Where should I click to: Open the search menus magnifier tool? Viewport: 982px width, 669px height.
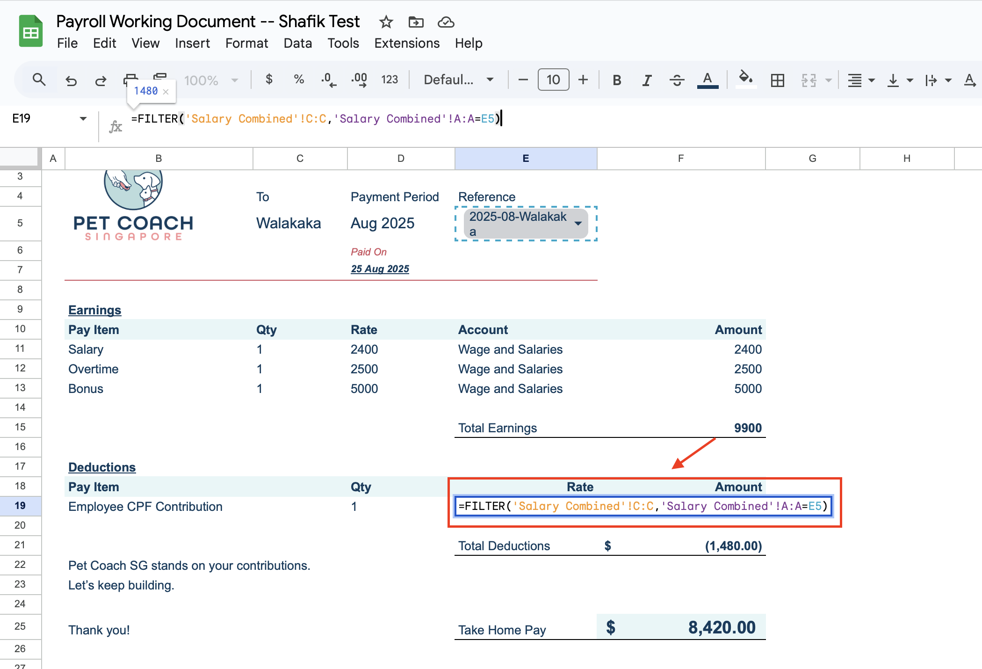39,80
